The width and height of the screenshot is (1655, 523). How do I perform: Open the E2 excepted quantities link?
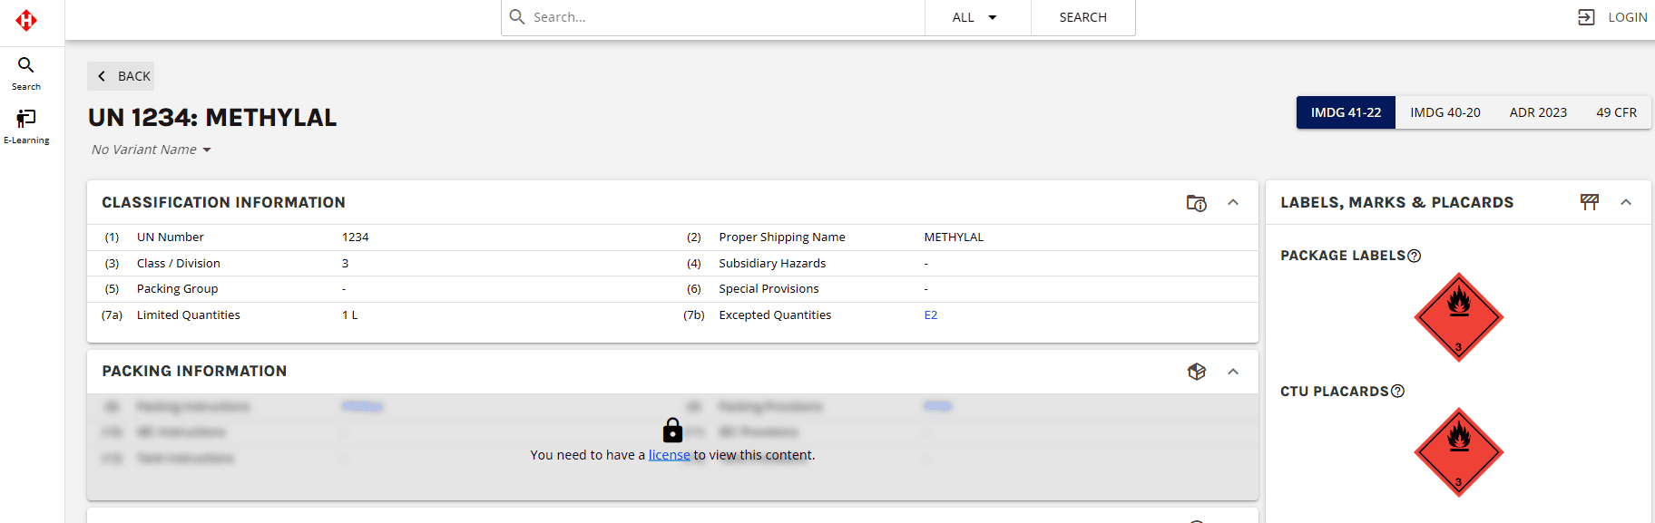pyautogui.click(x=931, y=315)
